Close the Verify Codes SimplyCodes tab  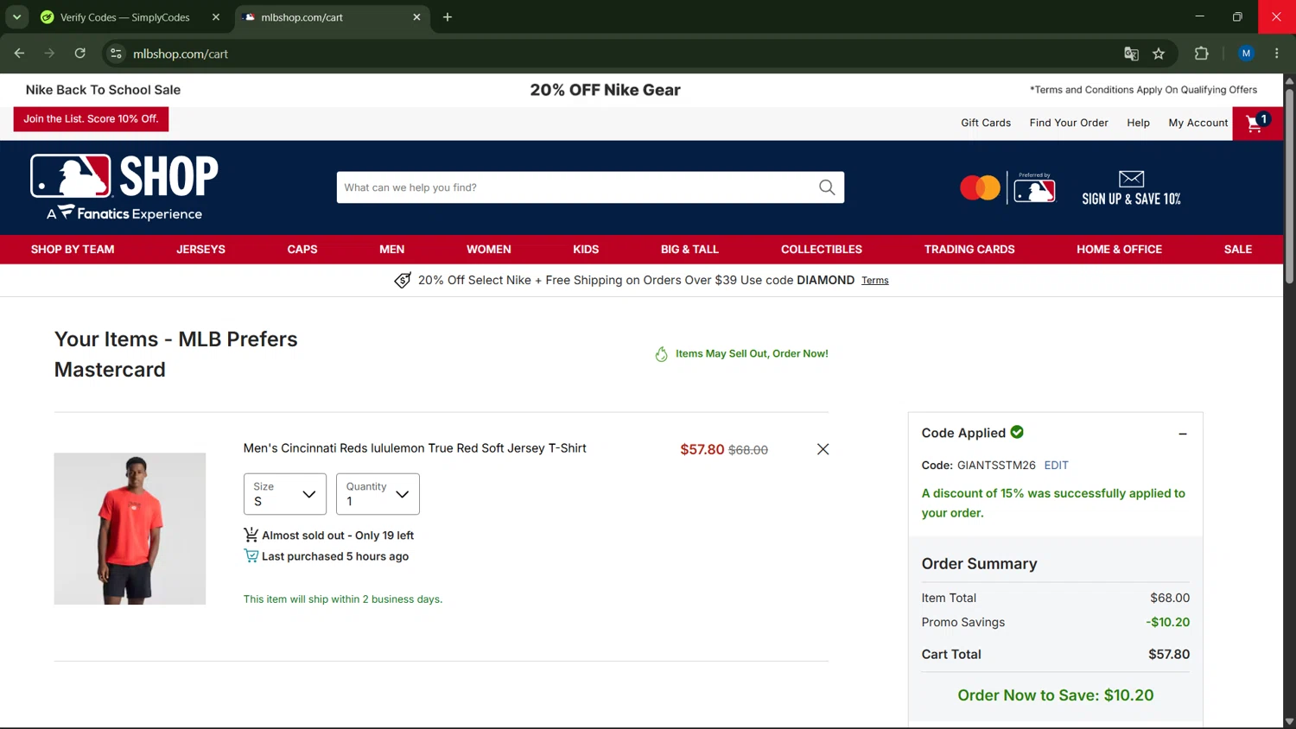pyautogui.click(x=216, y=17)
